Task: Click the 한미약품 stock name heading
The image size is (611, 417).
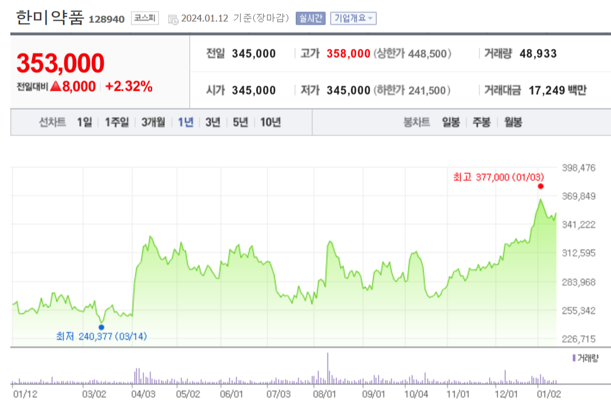Action: coord(49,18)
